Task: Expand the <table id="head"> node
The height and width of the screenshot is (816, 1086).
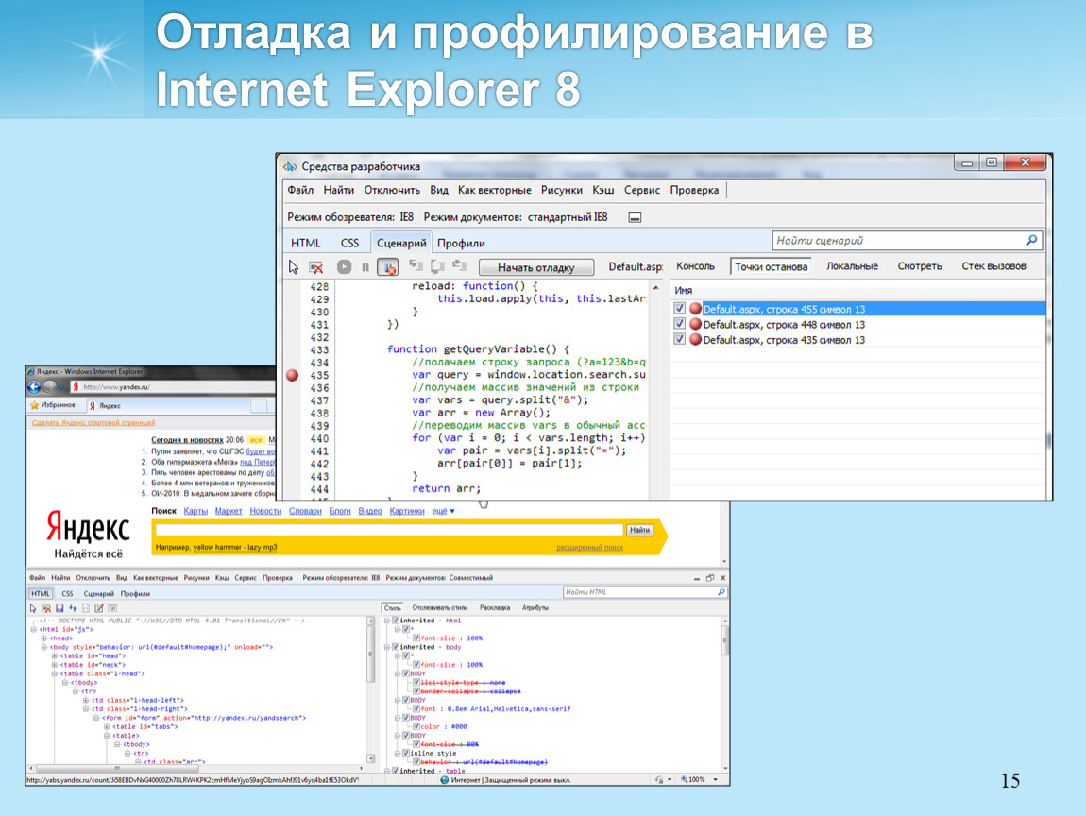Action: point(55,656)
